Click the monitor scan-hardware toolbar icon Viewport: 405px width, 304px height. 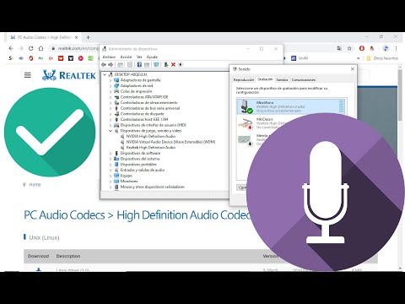click(156, 64)
